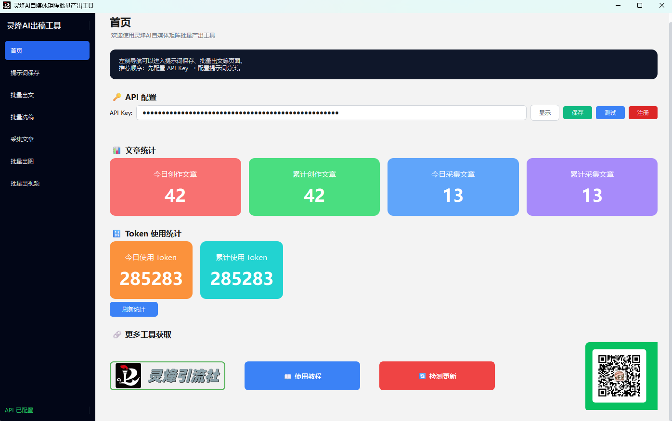The height and width of the screenshot is (421, 672).
Task: Click the update icon inside 检测更新 button
Action: (424, 376)
